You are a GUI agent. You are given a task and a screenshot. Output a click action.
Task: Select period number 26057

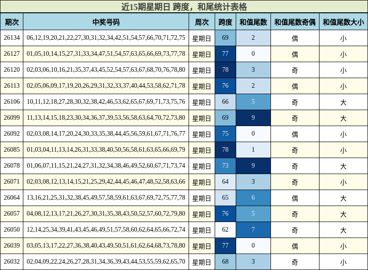coord(12,213)
